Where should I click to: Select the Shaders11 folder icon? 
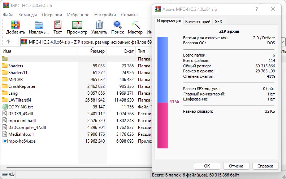(x=5, y=72)
